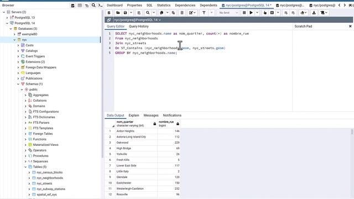Click the Find magnifier in query toolbar
Screen dimensions: 354x199
click(x=148, y=13)
